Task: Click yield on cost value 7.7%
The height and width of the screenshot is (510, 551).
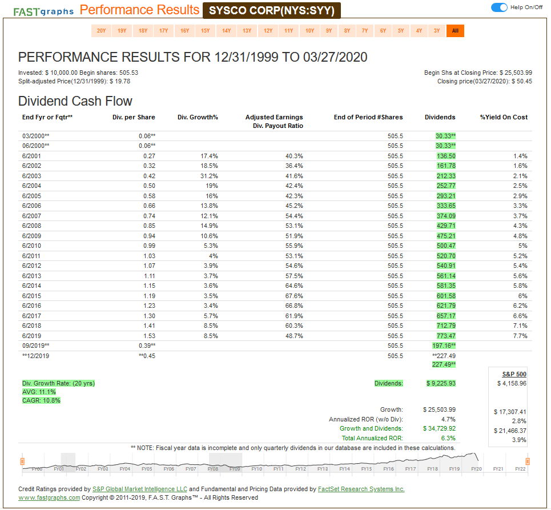Action: pos(520,336)
